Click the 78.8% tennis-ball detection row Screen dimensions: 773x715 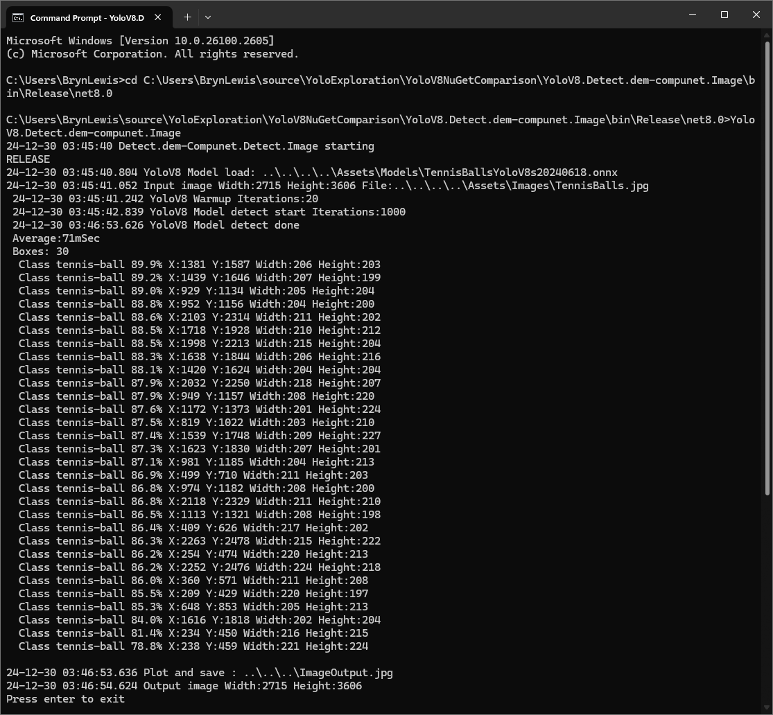(193, 646)
